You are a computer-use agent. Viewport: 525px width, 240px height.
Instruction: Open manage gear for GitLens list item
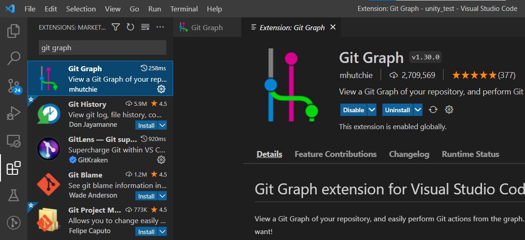click(x=161, y=160)
